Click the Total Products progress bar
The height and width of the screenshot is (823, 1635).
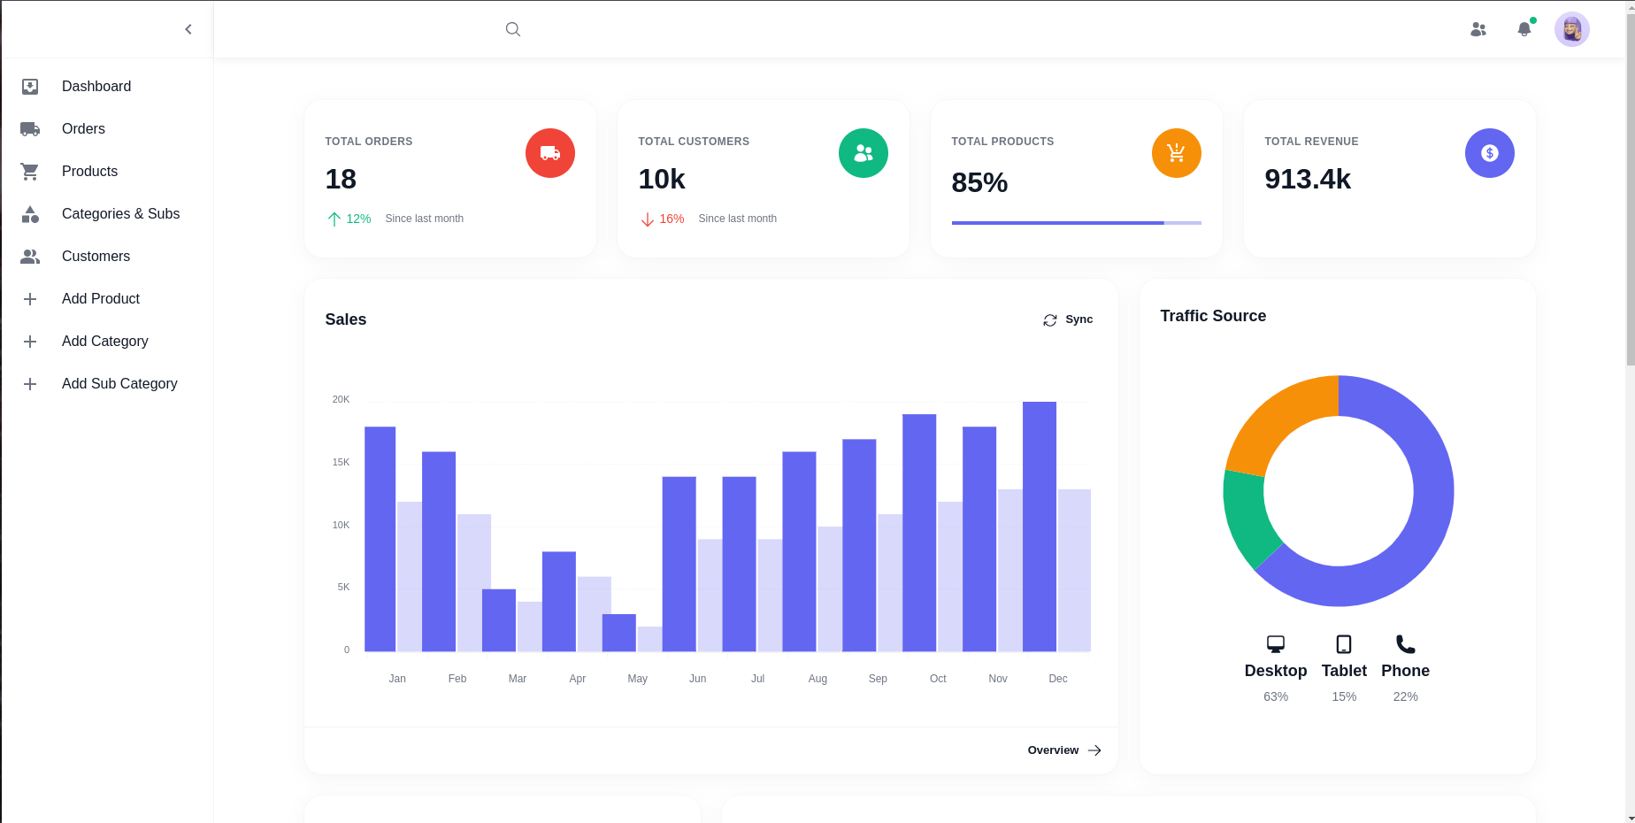[1076, 223]
